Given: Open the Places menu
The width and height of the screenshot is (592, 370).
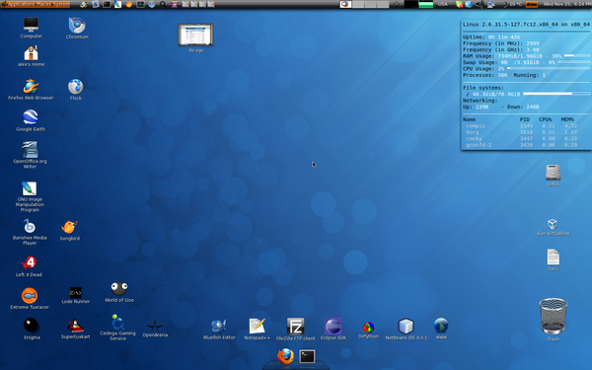Looking at the screenshot, I should coord(42,4).
